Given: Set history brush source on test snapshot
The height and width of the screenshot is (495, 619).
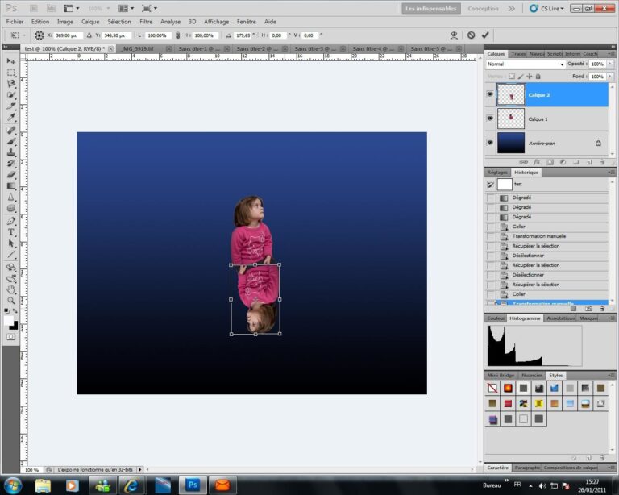Looking at the screenshot, I should pos(490,185).
